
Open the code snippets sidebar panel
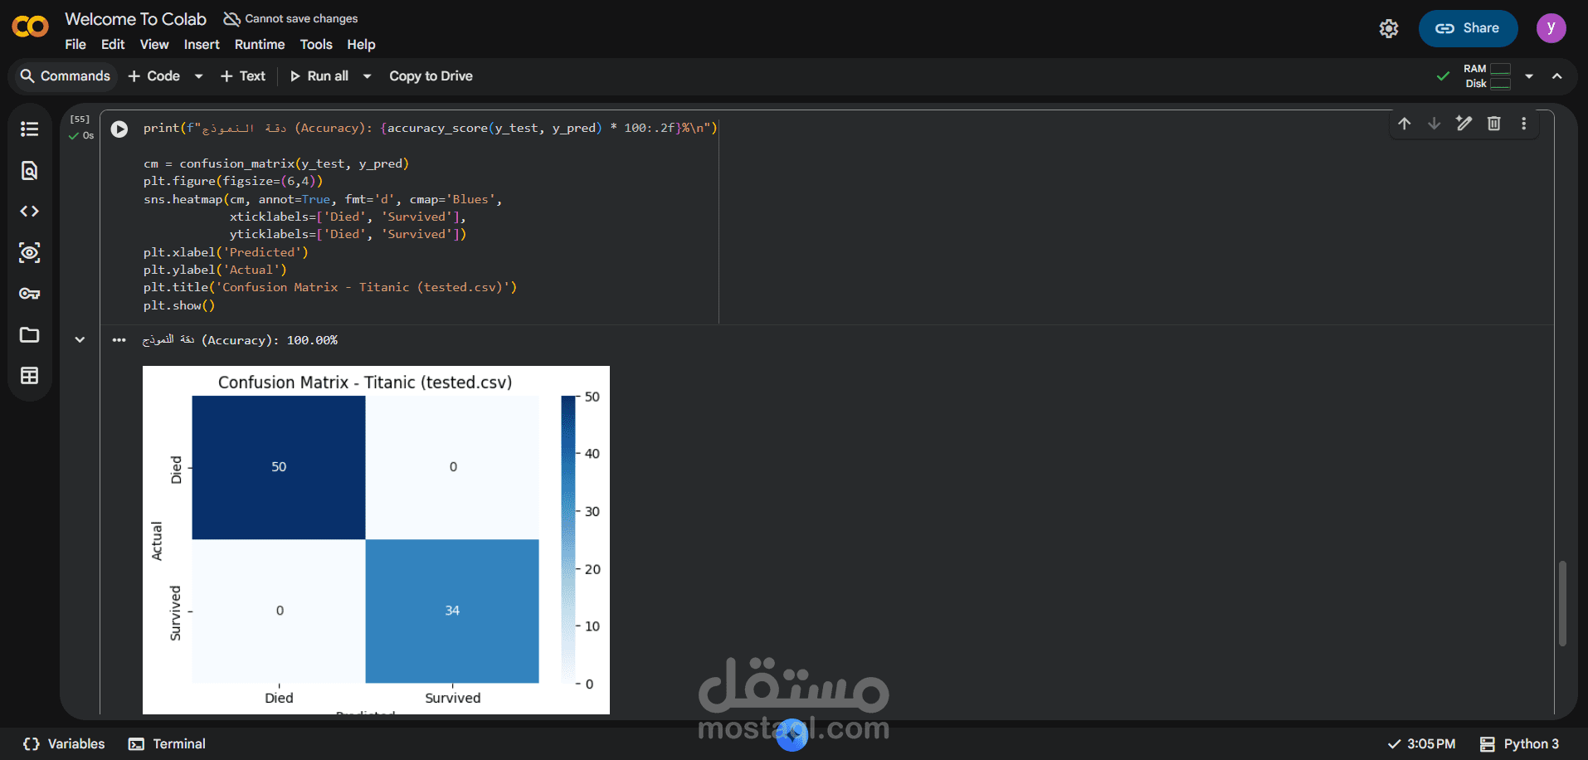click(x=30, y=212)
